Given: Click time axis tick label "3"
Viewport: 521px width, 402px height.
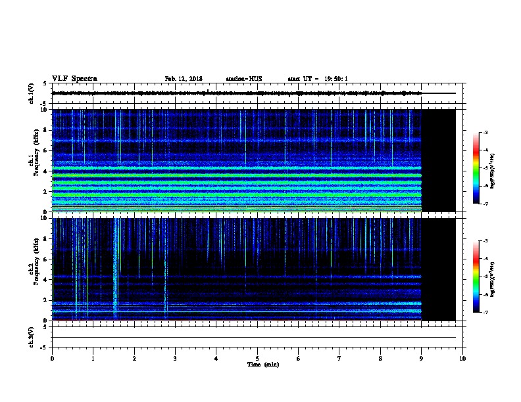Looking at the screenshot, I should pos(175,359).
